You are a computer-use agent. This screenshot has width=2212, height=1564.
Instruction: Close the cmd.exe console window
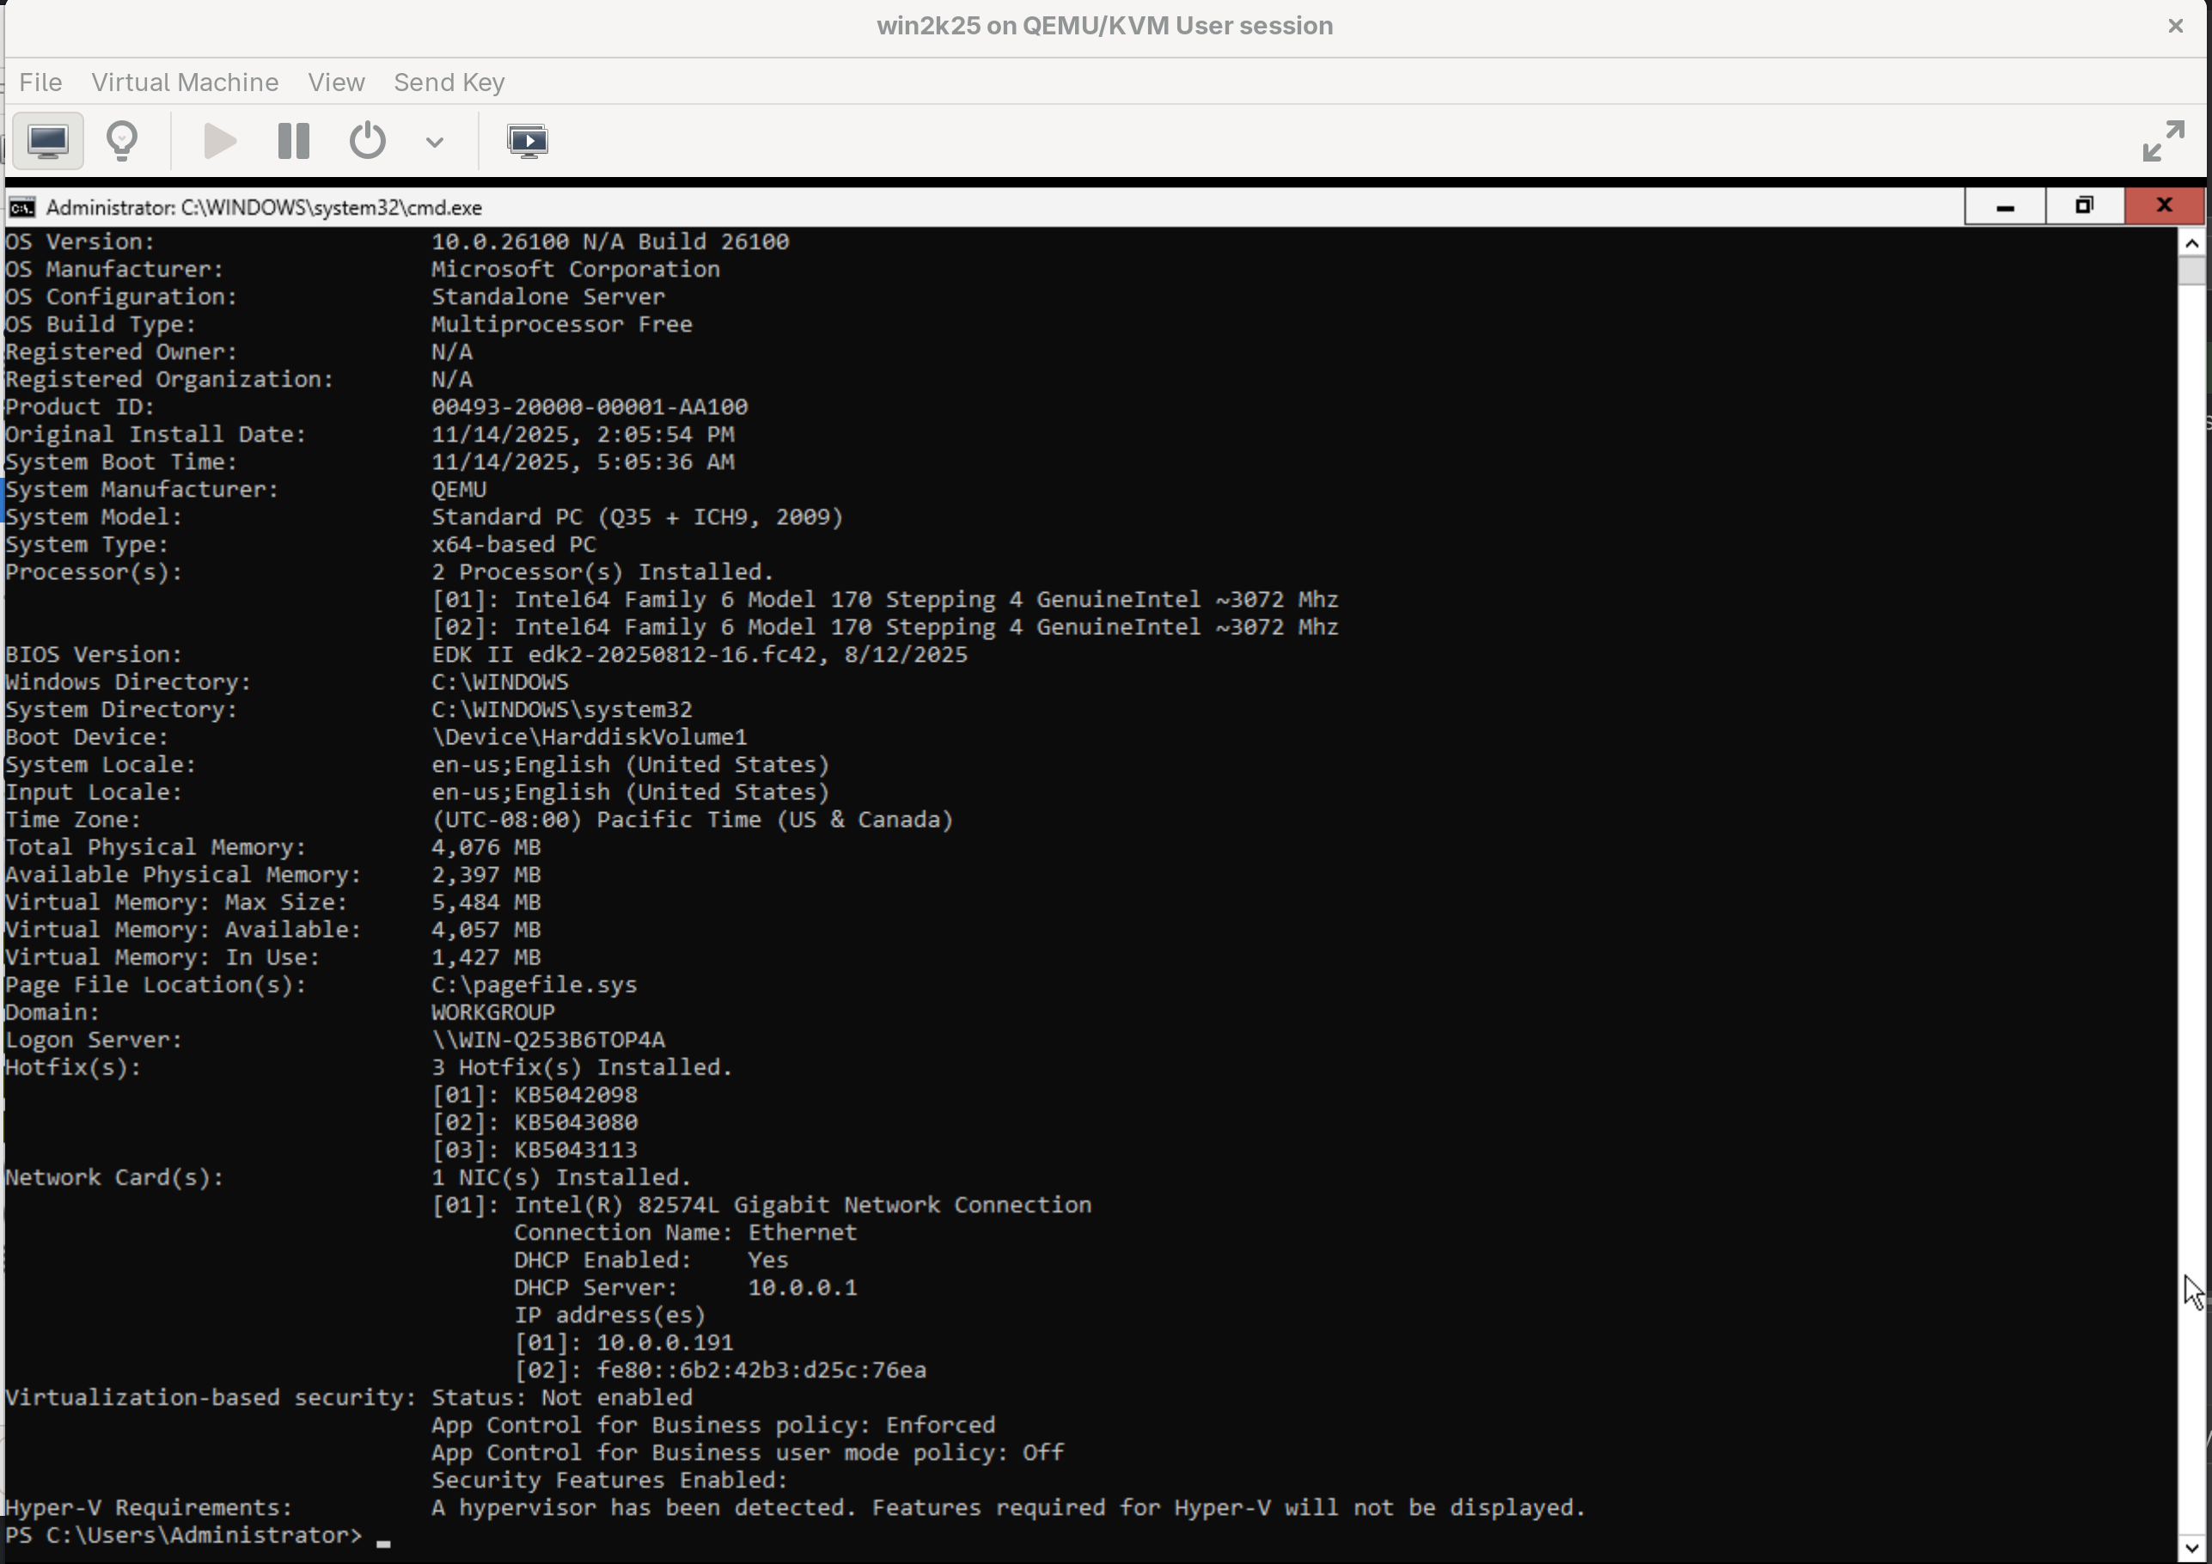(x=2164, y=206)
